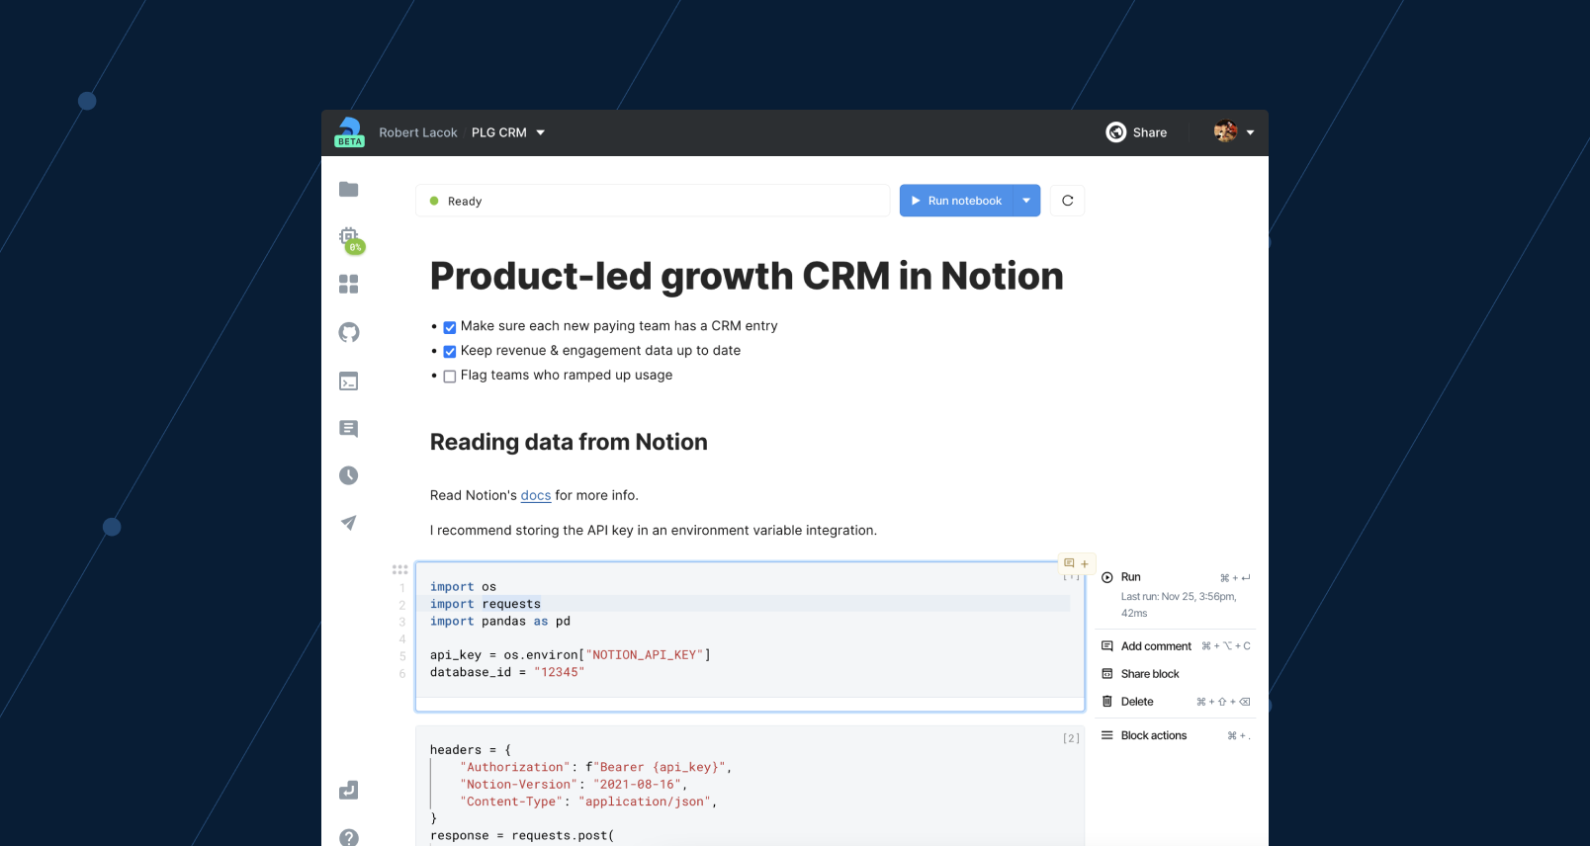Click the Run notebook button
Image resolution: width=1590 pixels, height=846 pixels.
[x=956, y=201]
